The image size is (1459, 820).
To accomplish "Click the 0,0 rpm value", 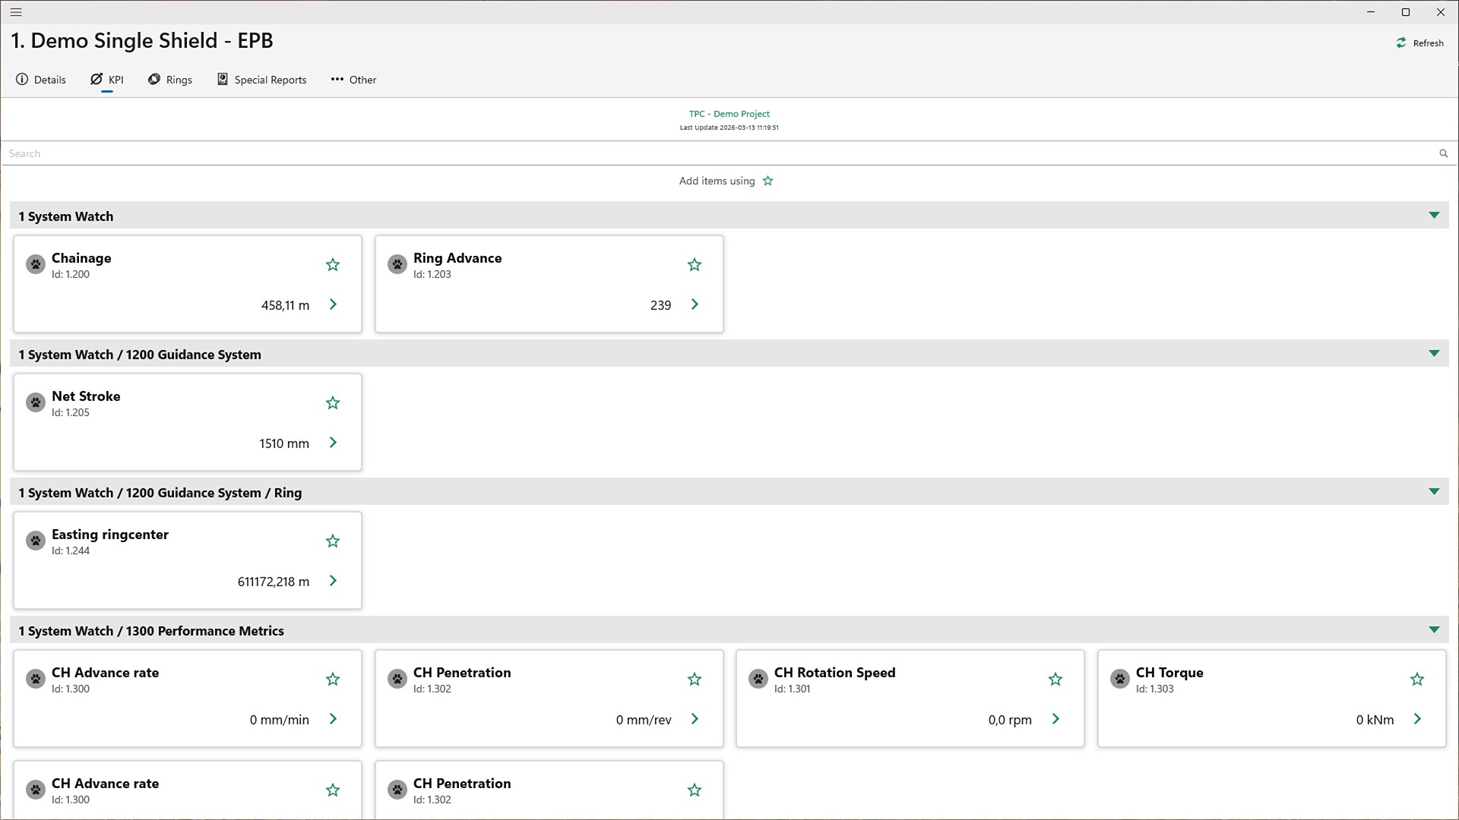I will tap(1010, 720).
